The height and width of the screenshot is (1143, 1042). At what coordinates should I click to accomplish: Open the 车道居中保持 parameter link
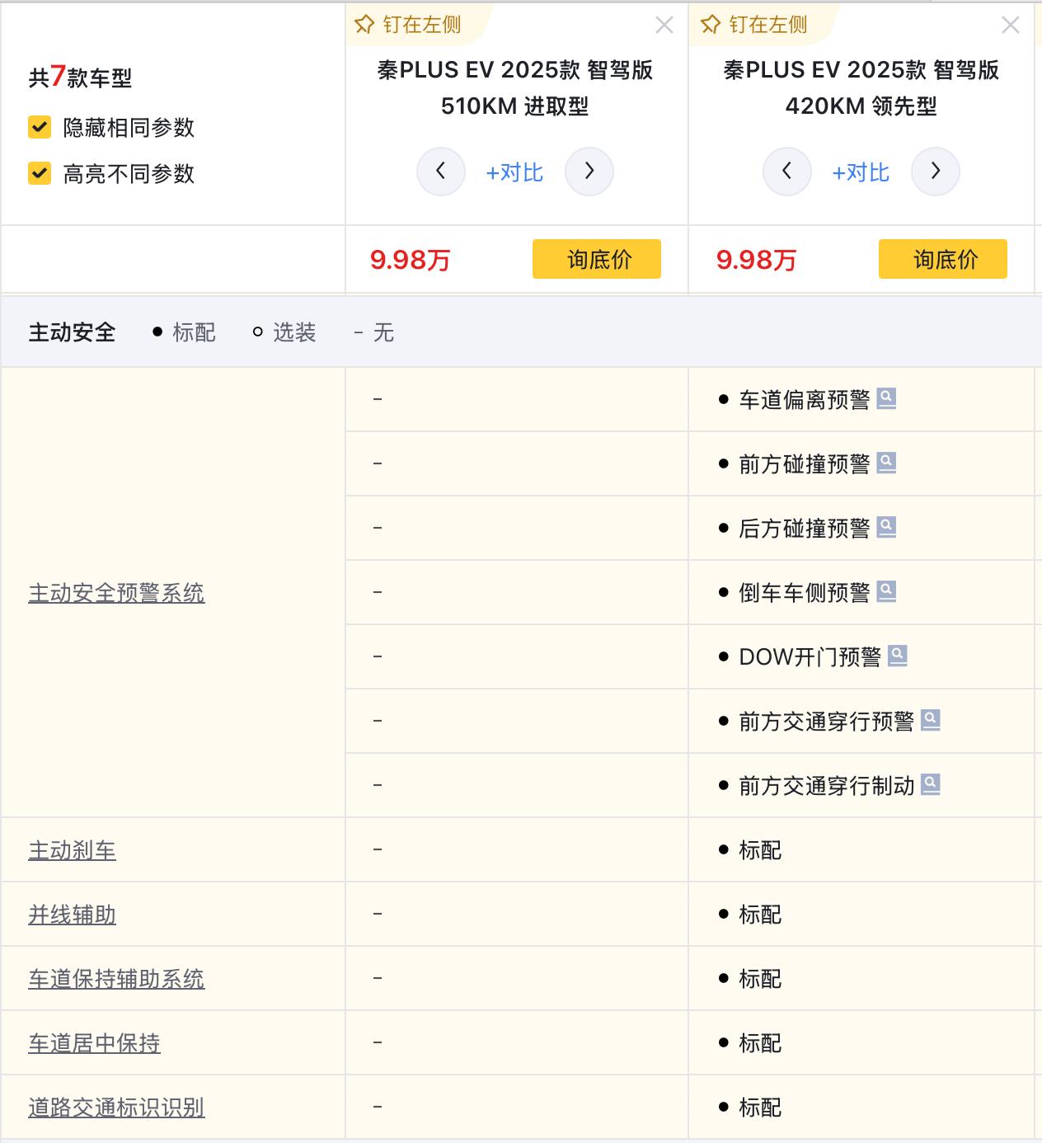coord(94,1043)
